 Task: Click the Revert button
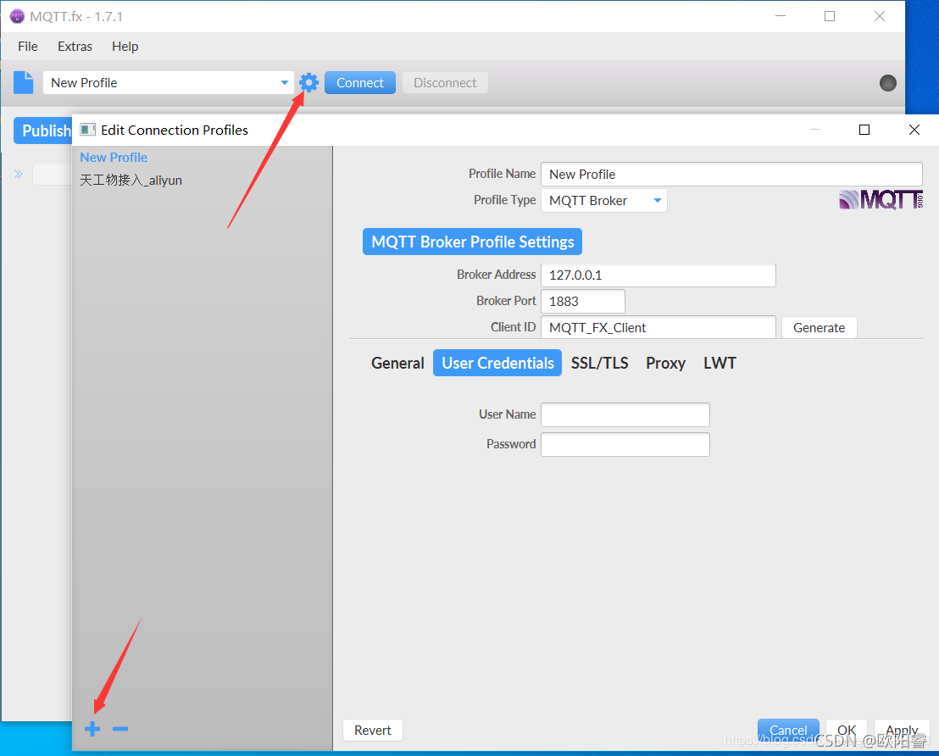(373, 731)
